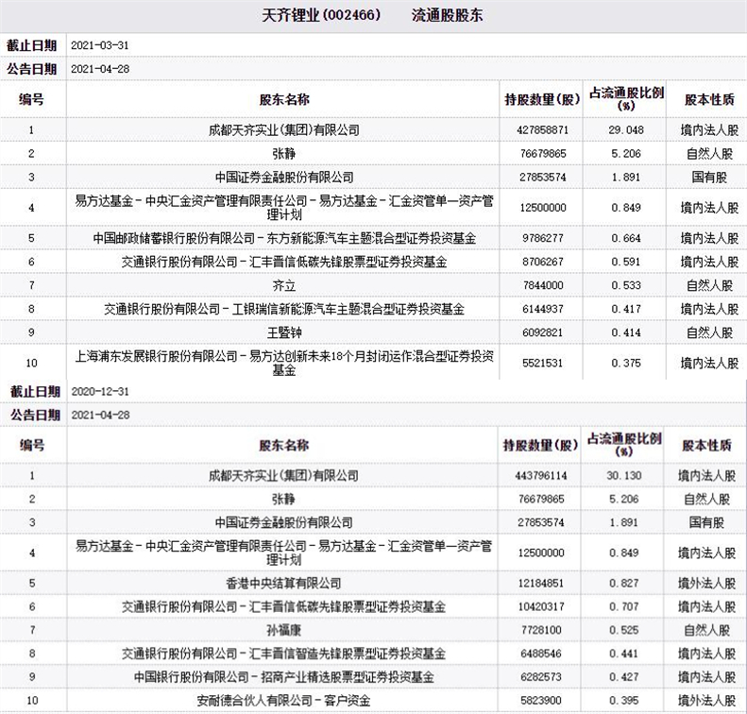This screenshot has height=714, width=747.
Task: Select the cutoff date 2021-03-31
Action: click(99, 45)
